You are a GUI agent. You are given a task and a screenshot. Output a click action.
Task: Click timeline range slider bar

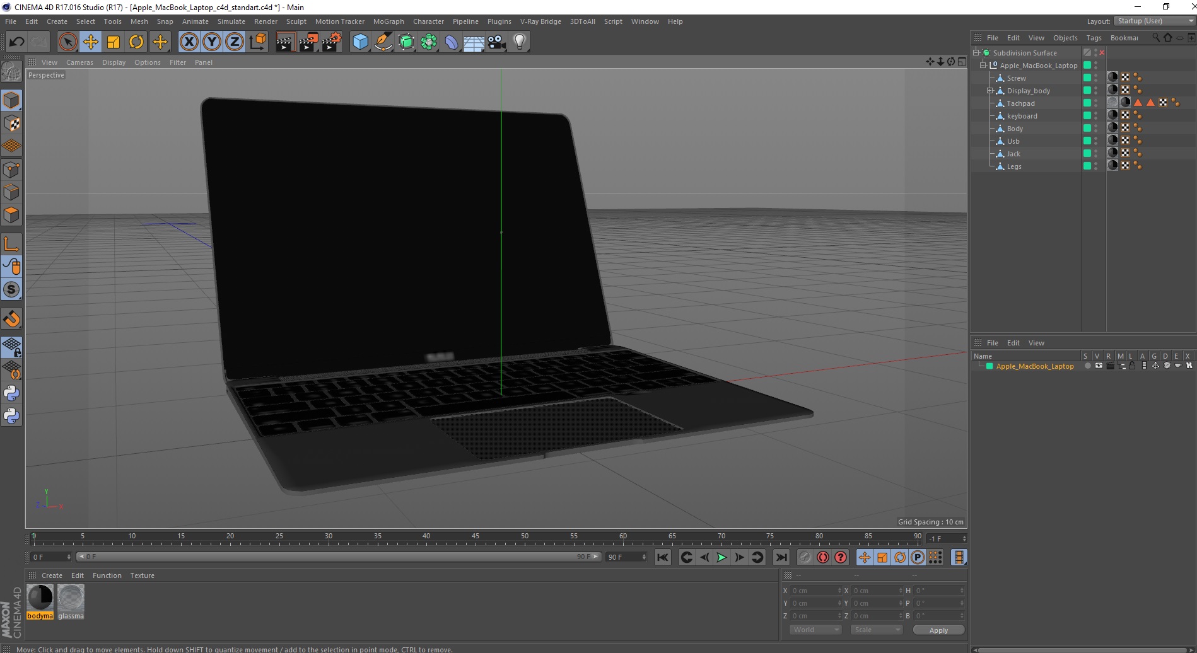pos(338,557)
